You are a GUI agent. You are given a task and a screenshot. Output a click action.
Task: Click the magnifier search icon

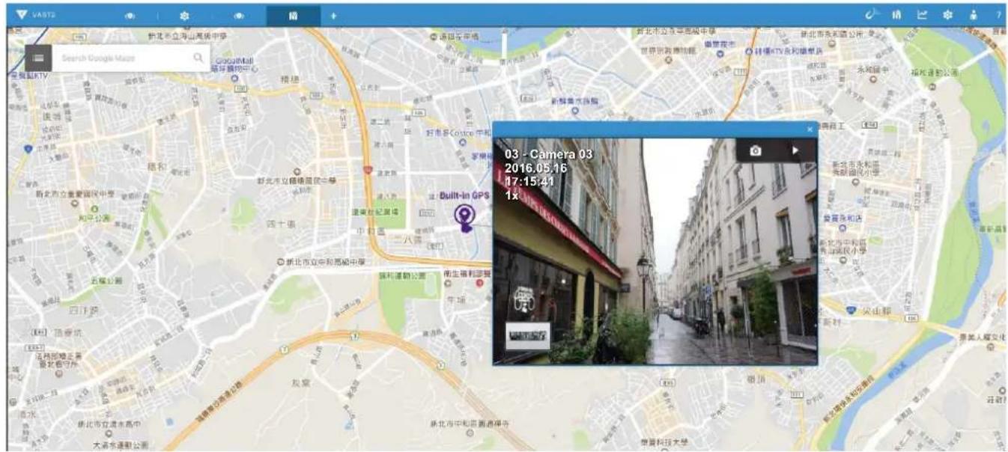click(198, 58)
